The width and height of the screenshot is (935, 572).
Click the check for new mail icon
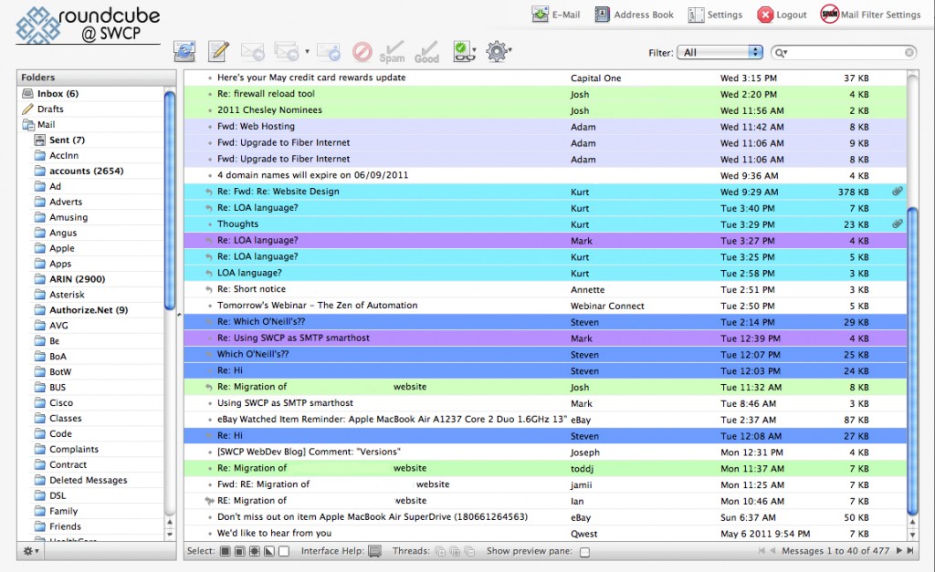(x=185, y=51)
